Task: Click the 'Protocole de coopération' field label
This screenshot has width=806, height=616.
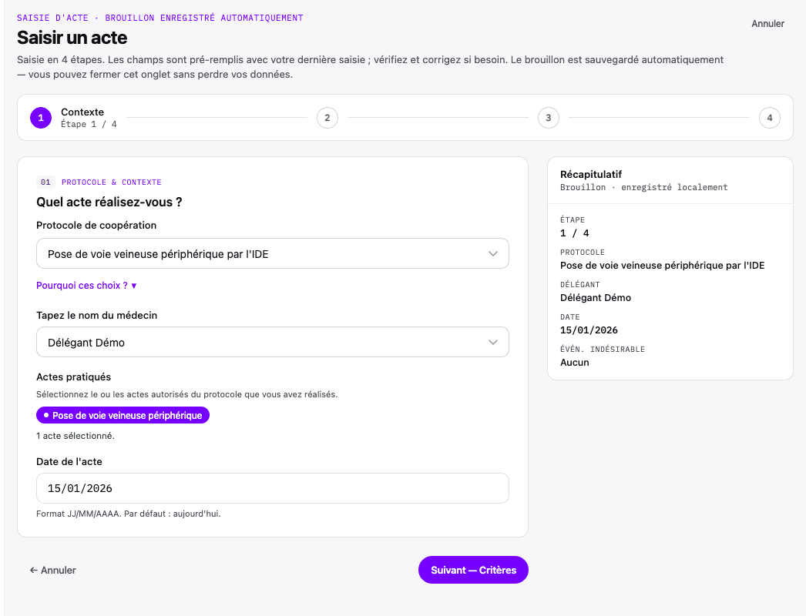Action: pyautogui.click(x=96, y=225)
